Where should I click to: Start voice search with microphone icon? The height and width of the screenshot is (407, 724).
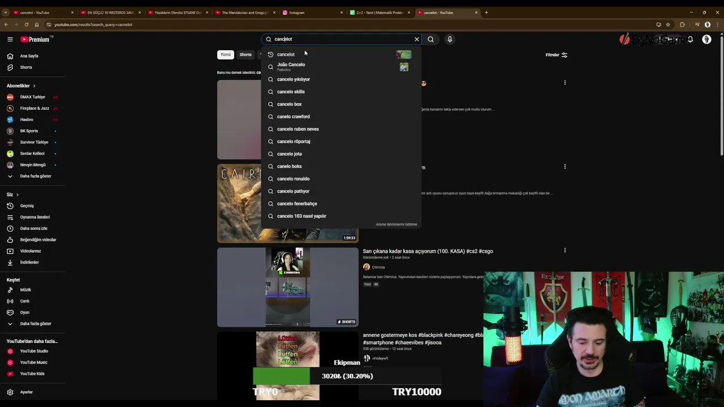click(x=450, y=39)
